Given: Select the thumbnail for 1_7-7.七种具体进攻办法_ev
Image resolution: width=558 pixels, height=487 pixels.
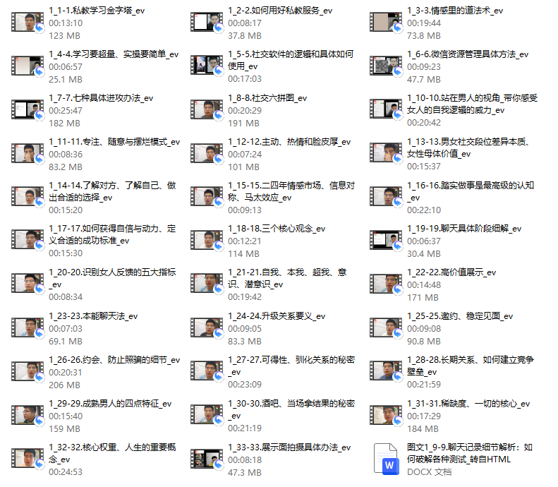Looking at the screenshot, I should coord(28,110).
